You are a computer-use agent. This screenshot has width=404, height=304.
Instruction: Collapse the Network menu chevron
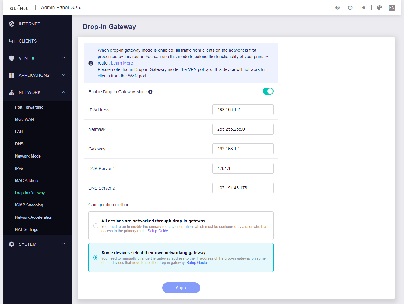[x=64, y=92]
